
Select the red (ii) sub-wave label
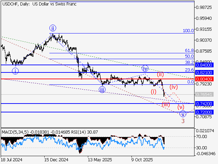tap(160, 74)
